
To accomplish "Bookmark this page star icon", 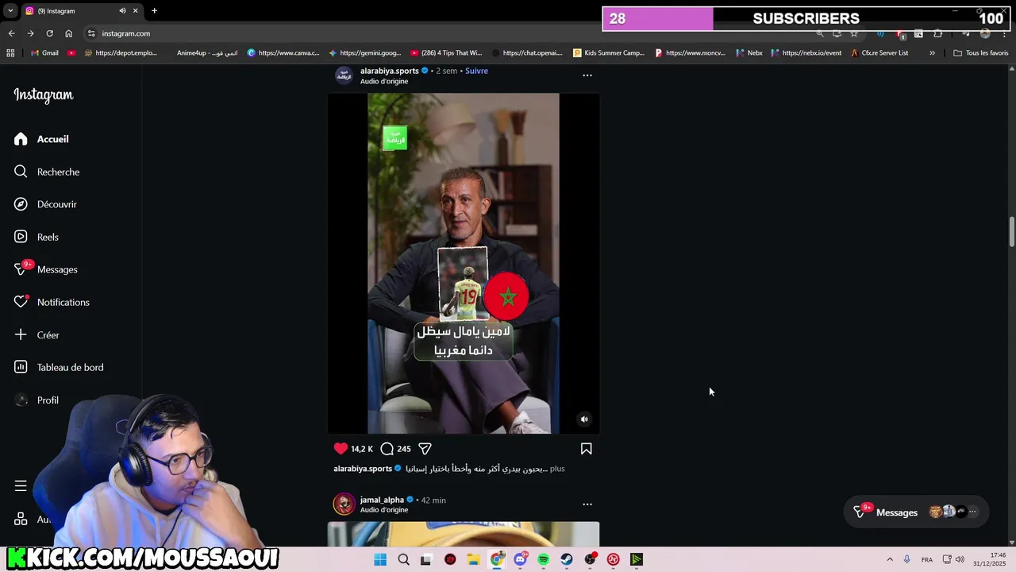I will point(854,33).
